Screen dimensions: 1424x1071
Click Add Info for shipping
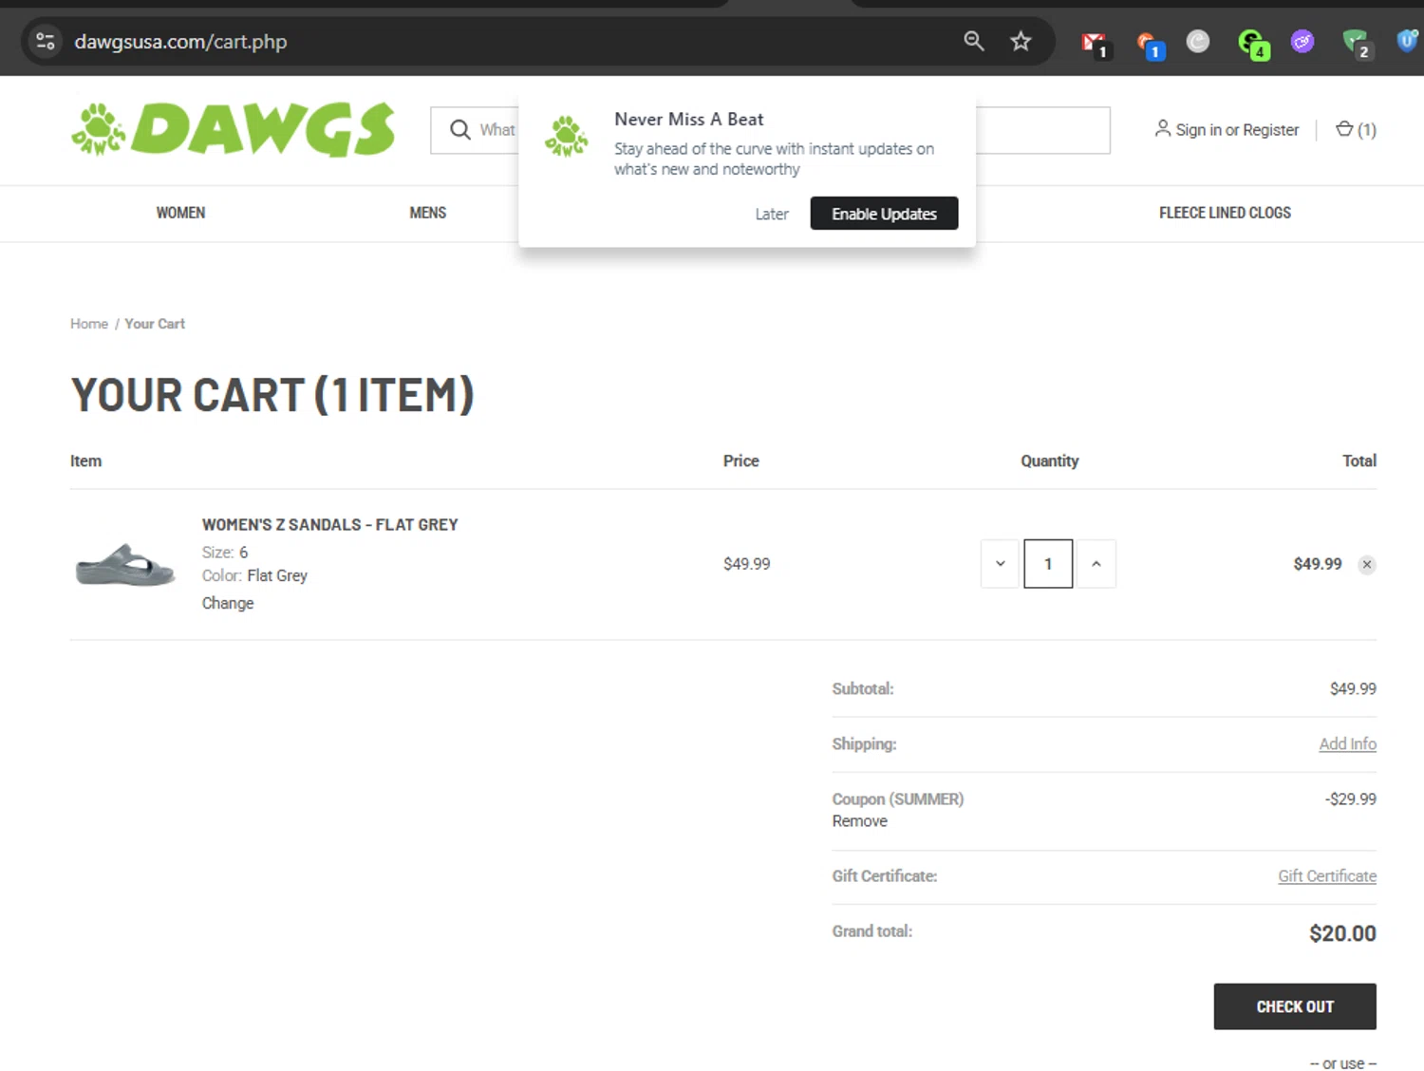point(1347,743)
